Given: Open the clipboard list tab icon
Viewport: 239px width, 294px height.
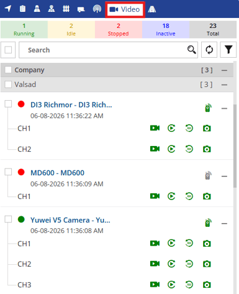Looking at the screenshot, I should pos(22,9).
